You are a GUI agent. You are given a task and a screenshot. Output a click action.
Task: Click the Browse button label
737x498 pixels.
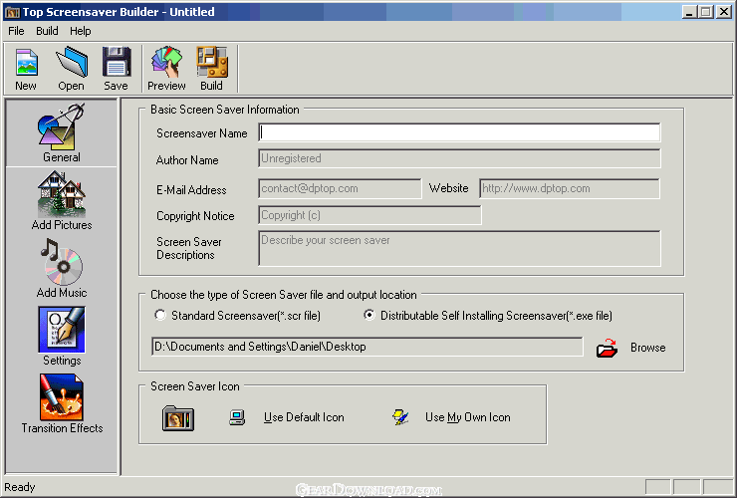[x=647, y=348]
